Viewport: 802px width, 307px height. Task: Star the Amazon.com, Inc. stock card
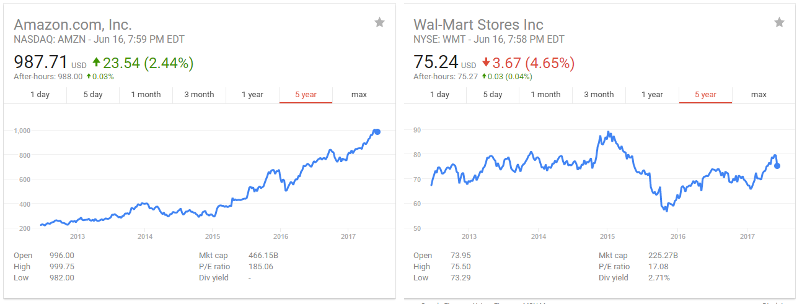tap(379, 23)
